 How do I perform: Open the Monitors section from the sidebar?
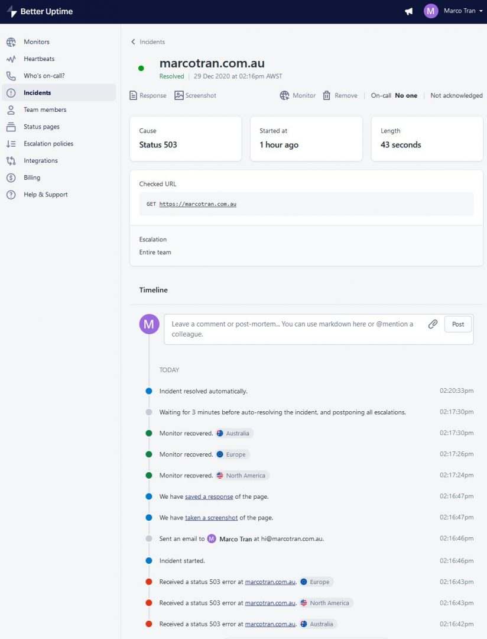pyautogui.click(x=37, y=41)
